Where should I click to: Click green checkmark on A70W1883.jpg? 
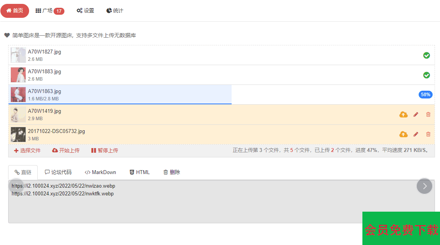pyautogui.click(x=426, y=75)
